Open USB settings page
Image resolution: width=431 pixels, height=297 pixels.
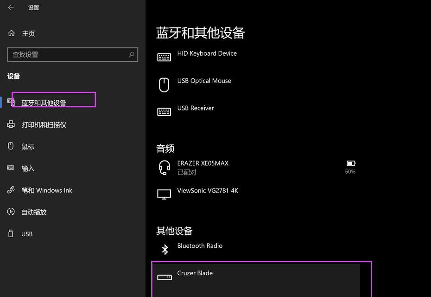(27, 234)
